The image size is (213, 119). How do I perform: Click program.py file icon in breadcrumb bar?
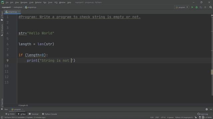(26, 7)
